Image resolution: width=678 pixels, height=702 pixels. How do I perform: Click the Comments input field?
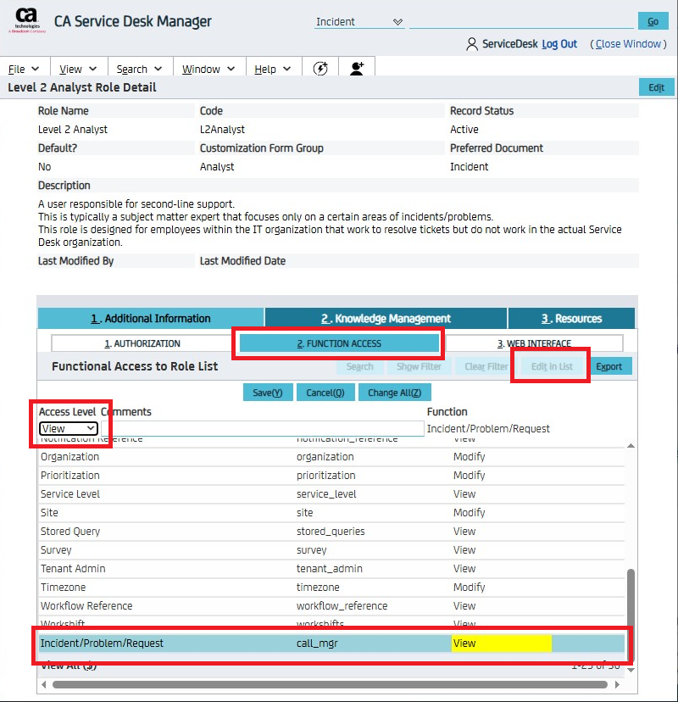(263, 428)
